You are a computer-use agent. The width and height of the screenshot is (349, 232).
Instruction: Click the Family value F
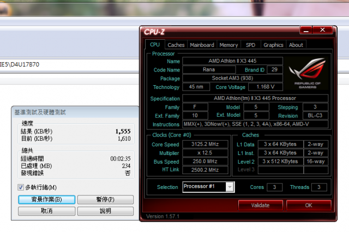[x=195, y=107]
